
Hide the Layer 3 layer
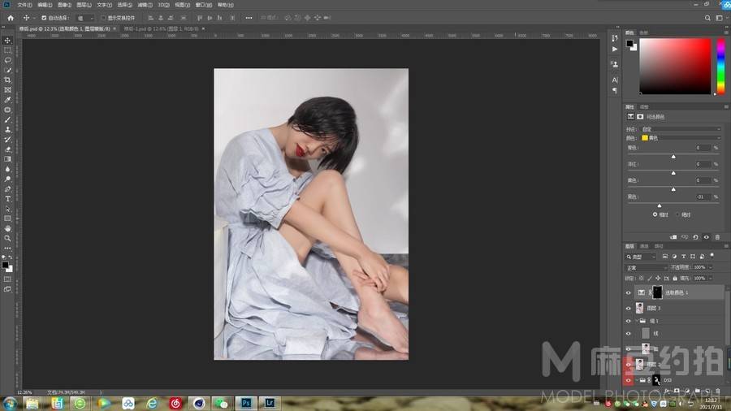click(628, 308)
